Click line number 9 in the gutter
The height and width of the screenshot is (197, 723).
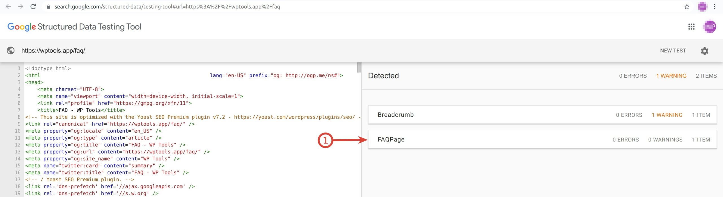tap(19, 124)
